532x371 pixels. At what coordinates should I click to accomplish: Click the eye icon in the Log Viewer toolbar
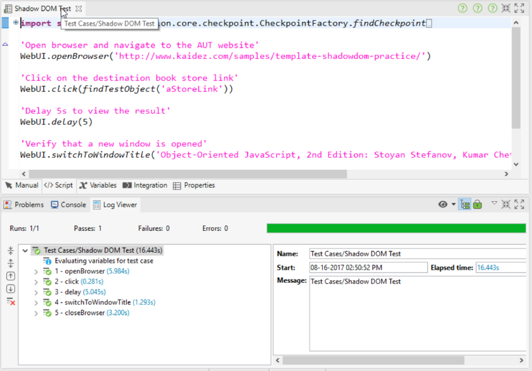443,204
